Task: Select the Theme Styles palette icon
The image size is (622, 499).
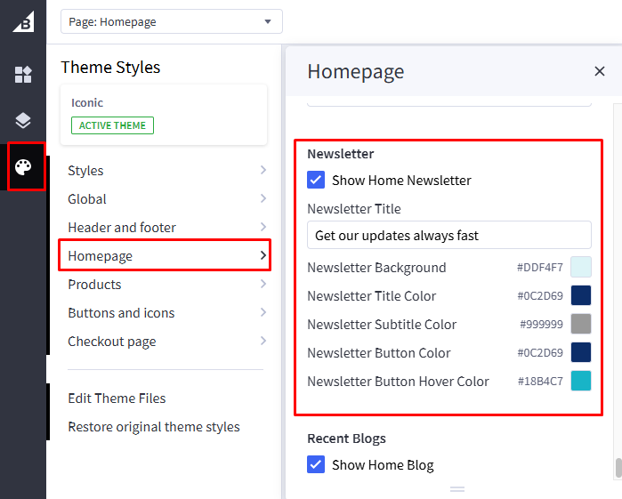Action: point(24,166)
